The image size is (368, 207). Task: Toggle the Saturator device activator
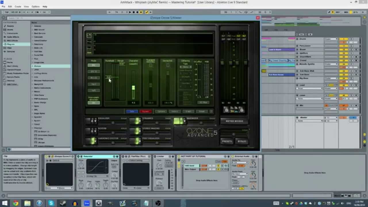79,156
